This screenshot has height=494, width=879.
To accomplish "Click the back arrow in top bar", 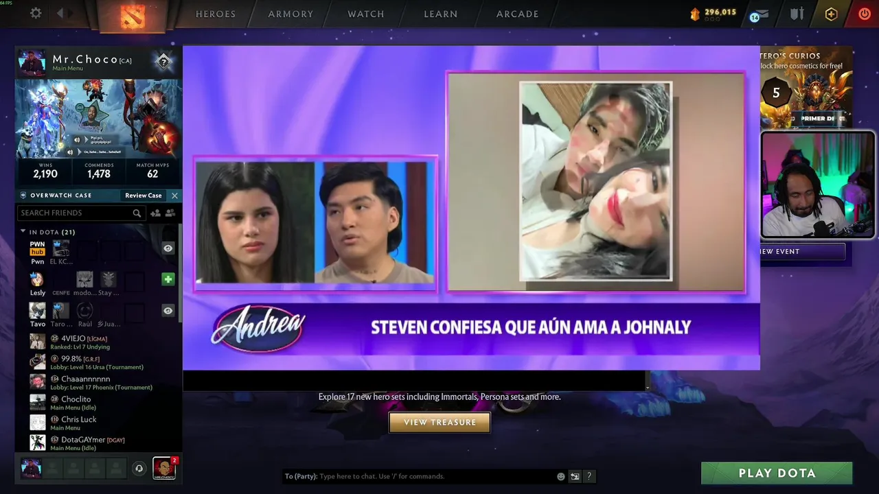I will (x=60, y=13).
